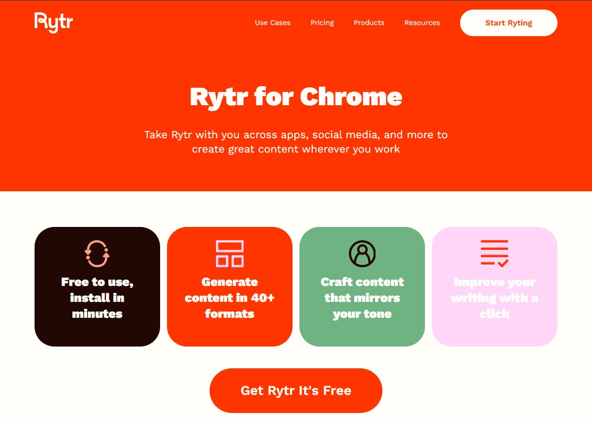The width and height of the screenshot is (592, 422).
Task: Click the 'Rytr for Chrome' heading
Action: click(296, 97)
